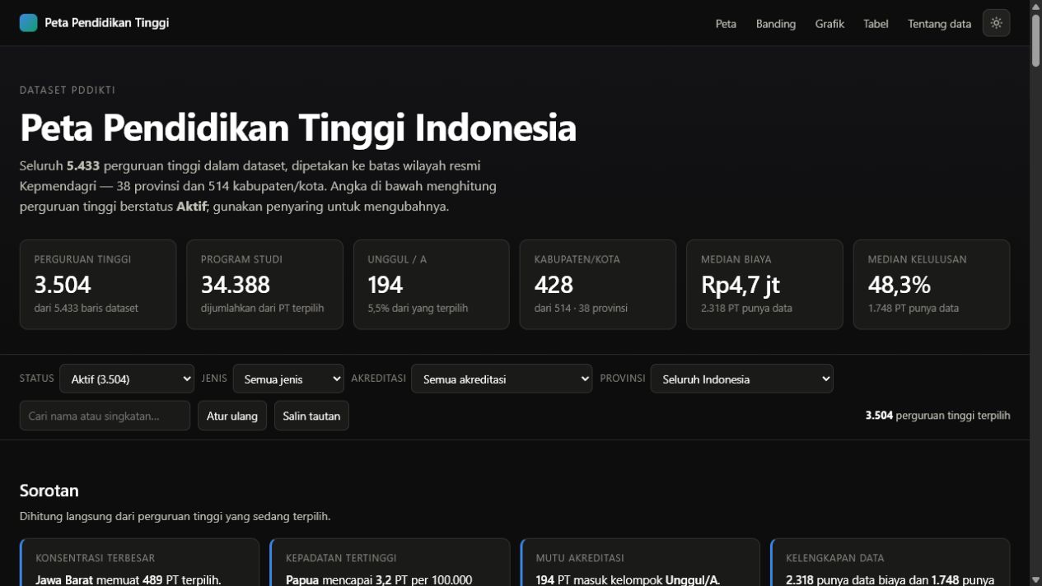1042x586 pixels.
Task: Toggle the light/dark theme sun icon
Action: (996, 23)
